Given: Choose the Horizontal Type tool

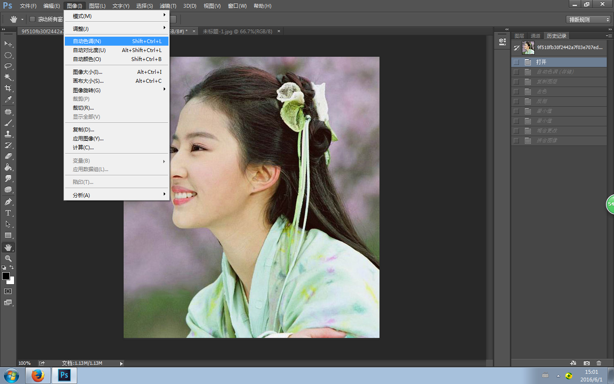Looking at the screenshot, I should [8, 213].
